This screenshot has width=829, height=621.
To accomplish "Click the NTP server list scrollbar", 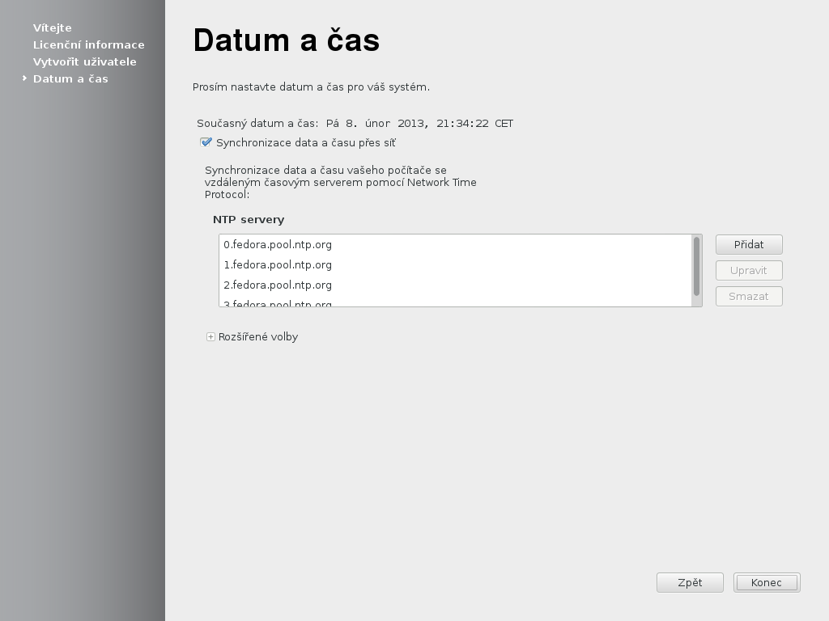I will point(696,267).
